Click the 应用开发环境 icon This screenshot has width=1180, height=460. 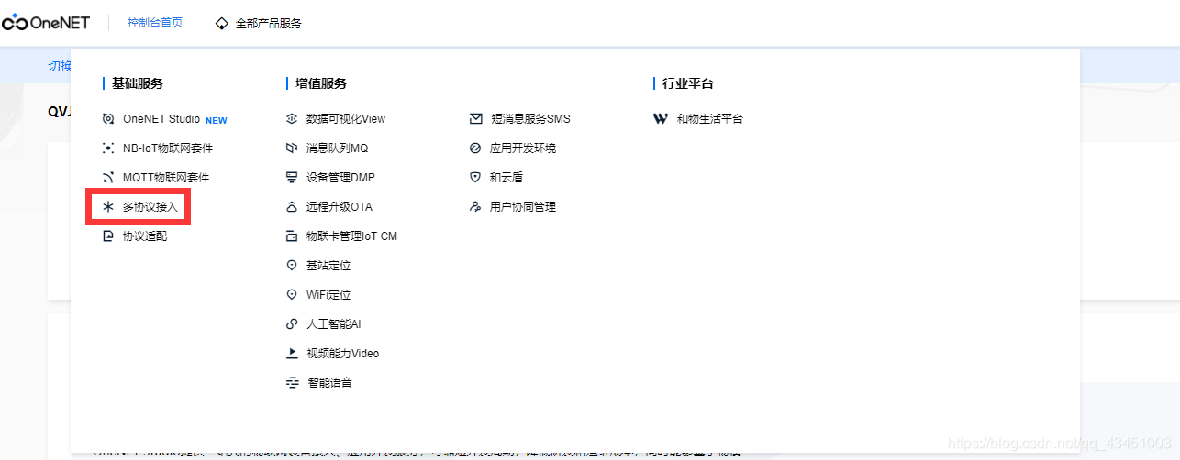pos(475,148)
